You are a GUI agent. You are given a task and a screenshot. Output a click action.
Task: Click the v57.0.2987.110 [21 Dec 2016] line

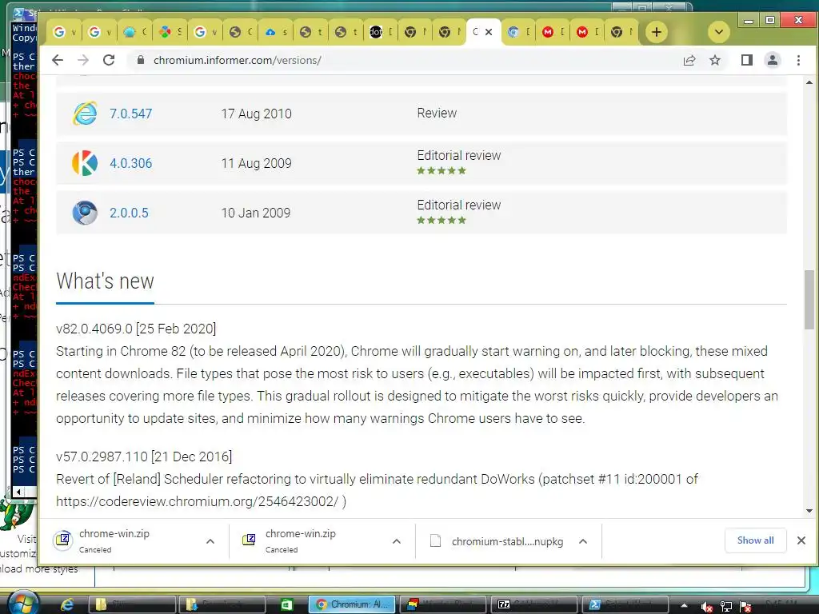(144, 457)
